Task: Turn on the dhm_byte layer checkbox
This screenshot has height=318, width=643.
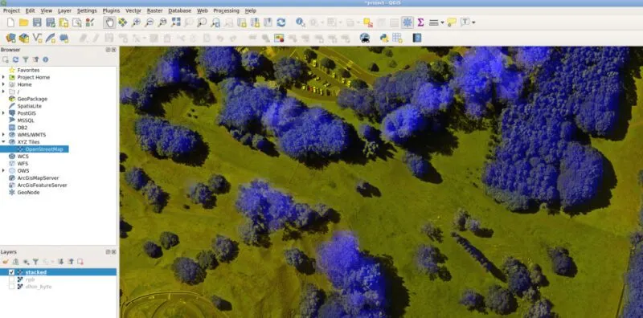Action: pyautogui.click(x=11, y=287)
